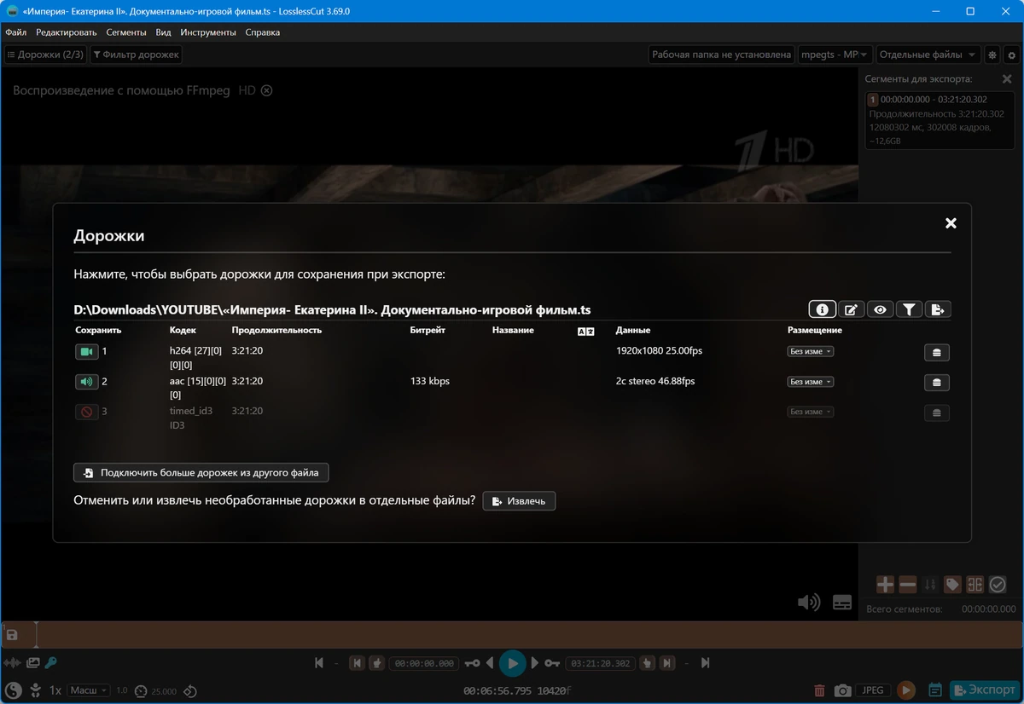Open track options for timed_id3 track row
The width and height of the screenshot is (1024, 704).
click(x=937, y=413)
